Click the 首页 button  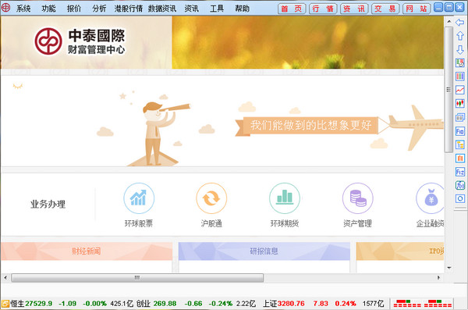click(292, 9)
